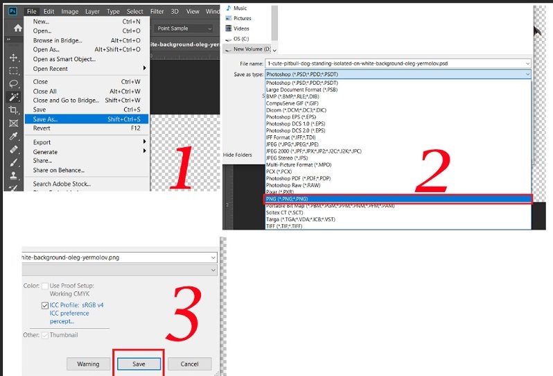Open the Type menu
The height and width of the screenshot is (376, 553).
tap(113, 11)
